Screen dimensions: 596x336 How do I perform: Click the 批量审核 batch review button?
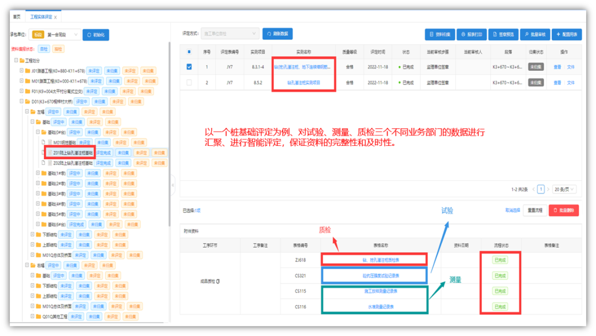pyautogui.click(x=535, y=34)
